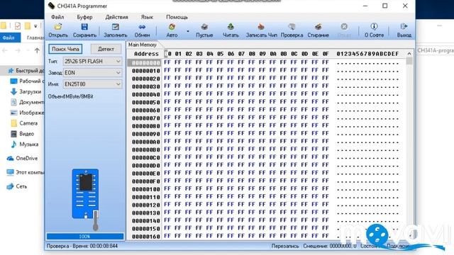
Task: Click the Заполнить (Fill) toolbar icon
Action: click(x=115, y=27)
